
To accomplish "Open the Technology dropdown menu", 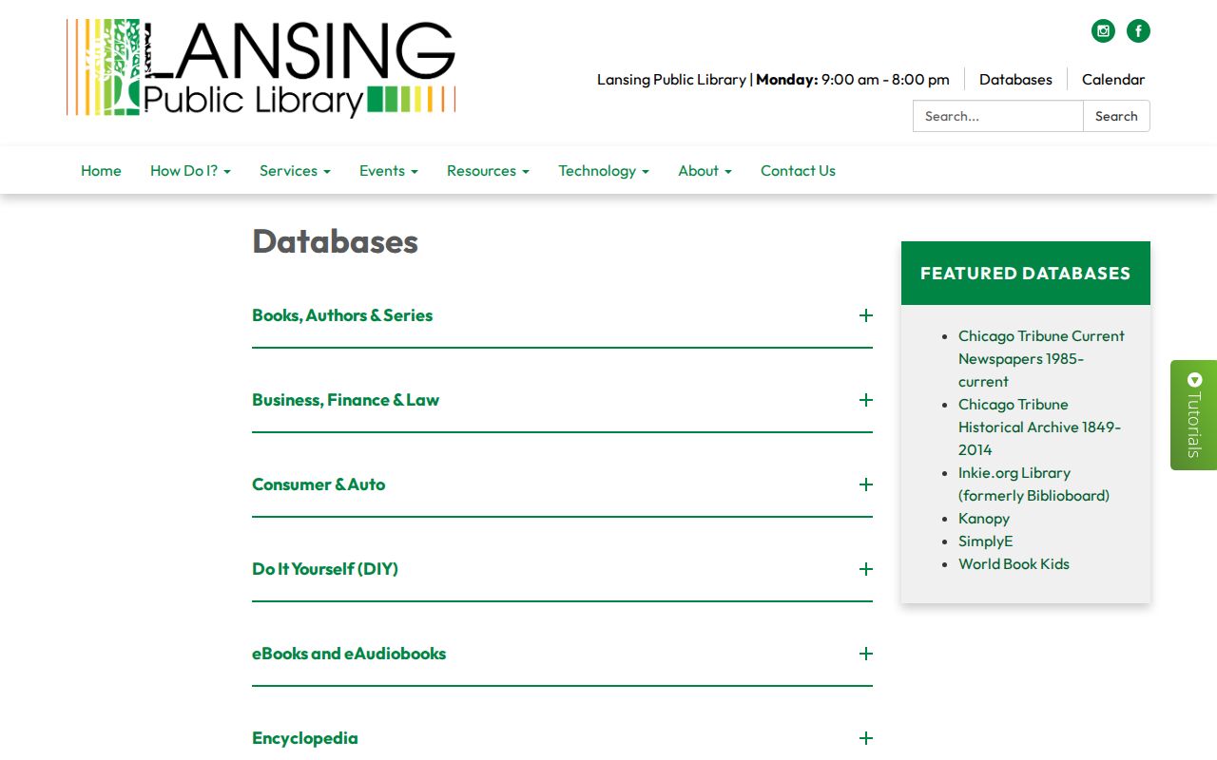I will click(604, 171).
